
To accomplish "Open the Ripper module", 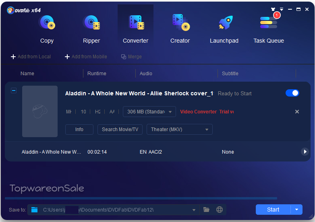I will tap(91, 29).
